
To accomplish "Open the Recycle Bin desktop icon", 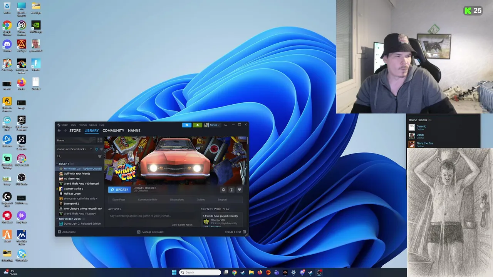I will click(7, 8).
